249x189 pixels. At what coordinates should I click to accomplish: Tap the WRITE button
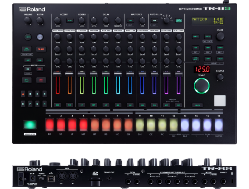point(196,36)
